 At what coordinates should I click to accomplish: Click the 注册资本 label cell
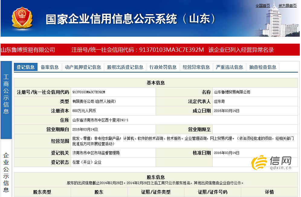click(x=42, y=111)
